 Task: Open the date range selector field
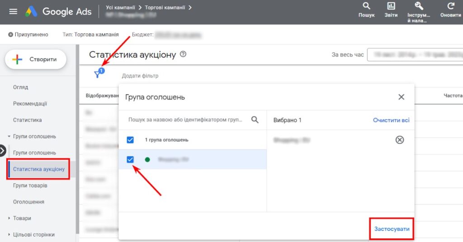(415, 55)
